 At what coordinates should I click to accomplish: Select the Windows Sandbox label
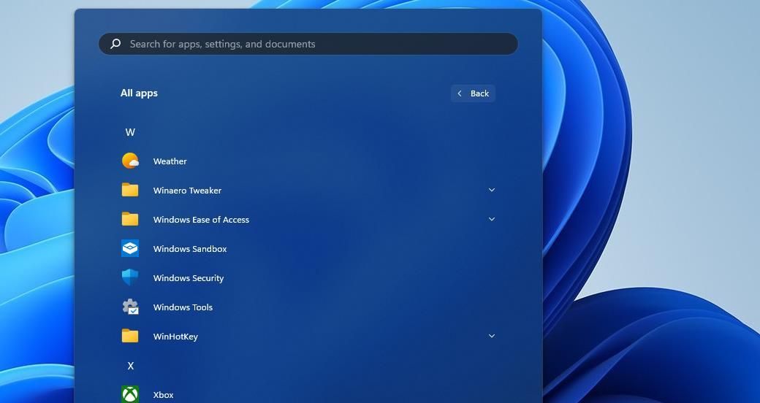pyautogui.click(x=190, y=249)
